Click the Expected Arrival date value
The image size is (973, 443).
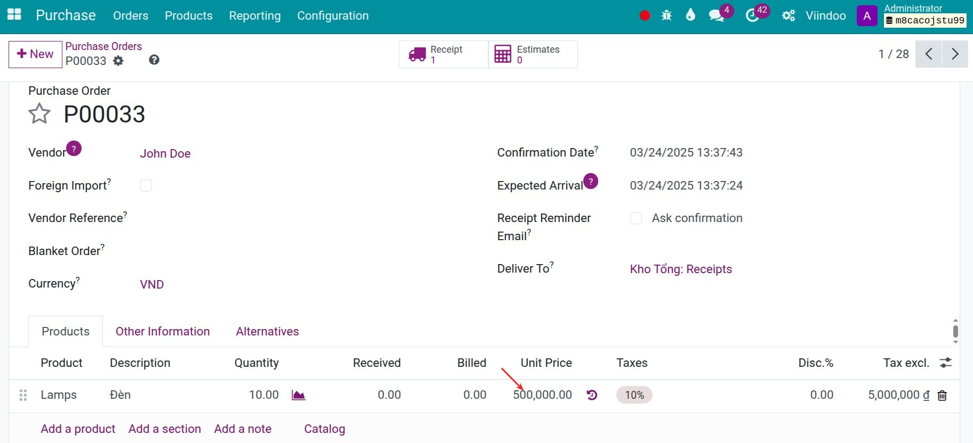point(686,185)
